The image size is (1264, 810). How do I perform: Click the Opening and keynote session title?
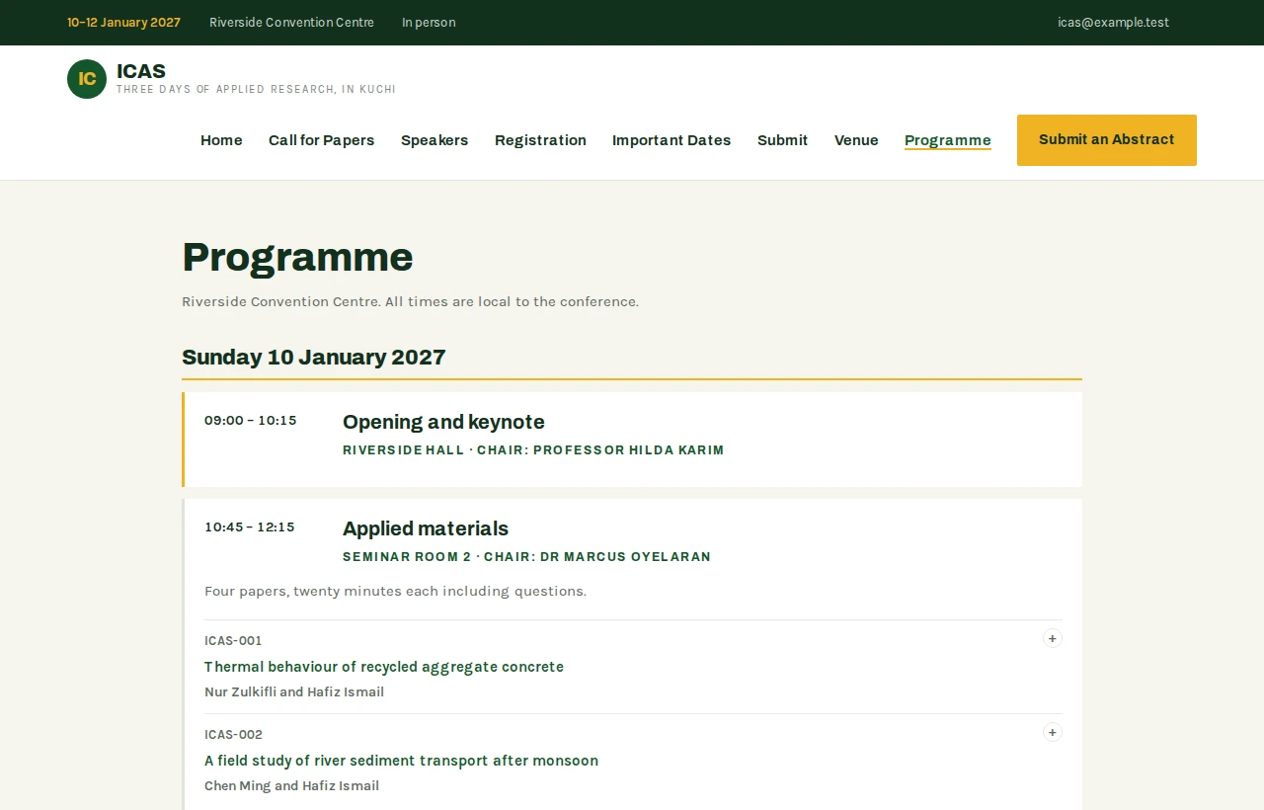coord(443,422)
